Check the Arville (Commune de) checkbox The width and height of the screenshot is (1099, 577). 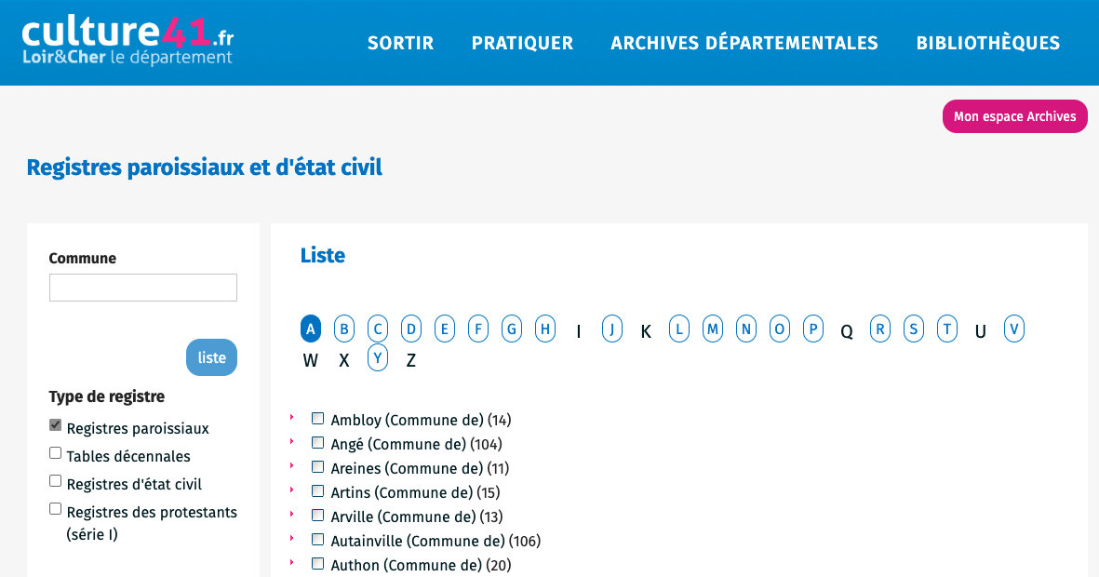317,516
